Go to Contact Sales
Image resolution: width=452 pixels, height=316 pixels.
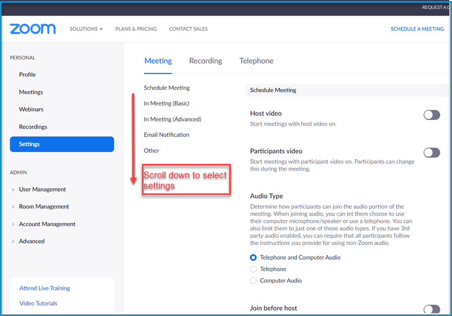pos(188,29)
